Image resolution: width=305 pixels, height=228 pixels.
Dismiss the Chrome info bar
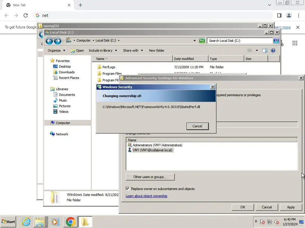298,27
